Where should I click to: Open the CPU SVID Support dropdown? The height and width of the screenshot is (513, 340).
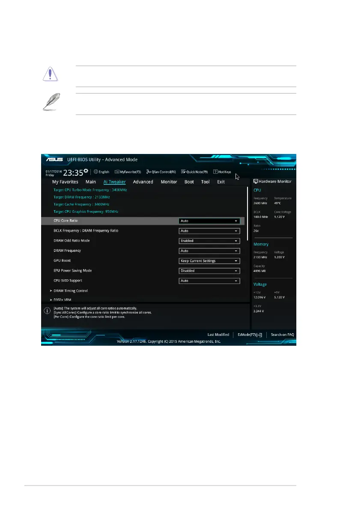pos(209,281)
